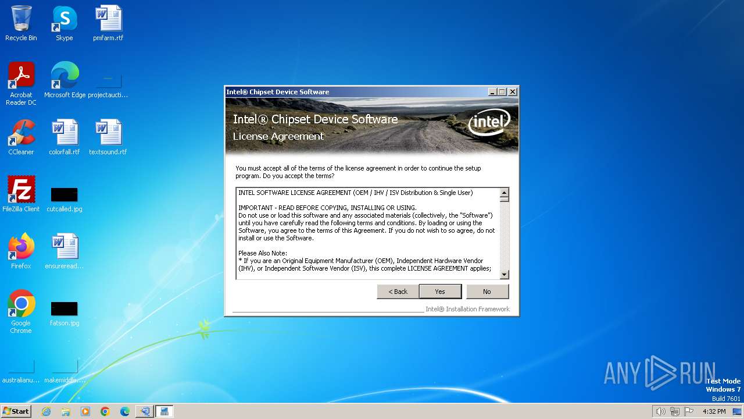The image size is (744, 419).
Task: Click the second installer taskbar item
Action: pos(164,411)
